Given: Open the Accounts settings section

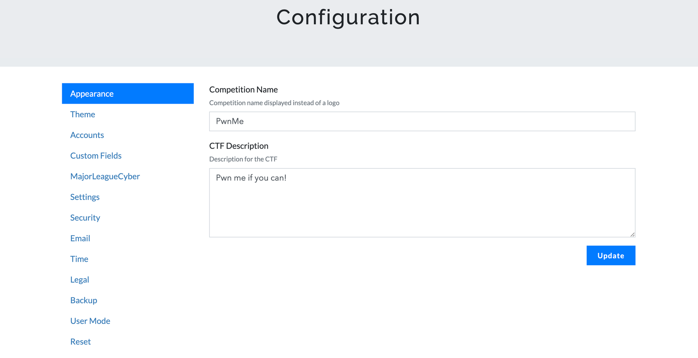Looking at the screenshot, I should click(87, 135).
